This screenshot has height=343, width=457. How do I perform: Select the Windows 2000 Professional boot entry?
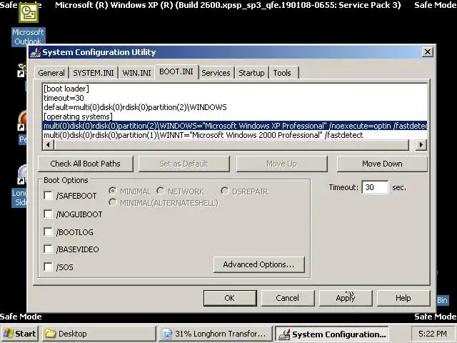coord(235,135)
